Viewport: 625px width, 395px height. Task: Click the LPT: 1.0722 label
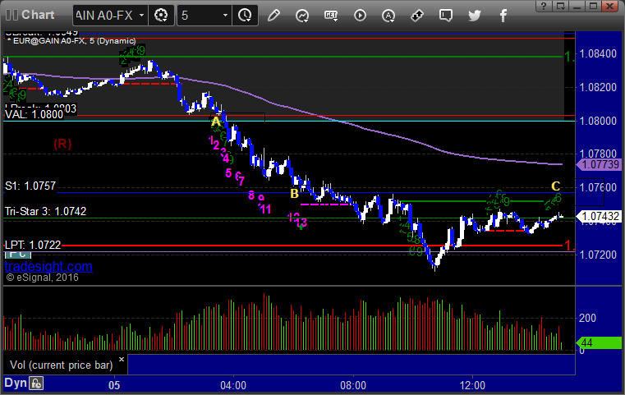point(33,245)
